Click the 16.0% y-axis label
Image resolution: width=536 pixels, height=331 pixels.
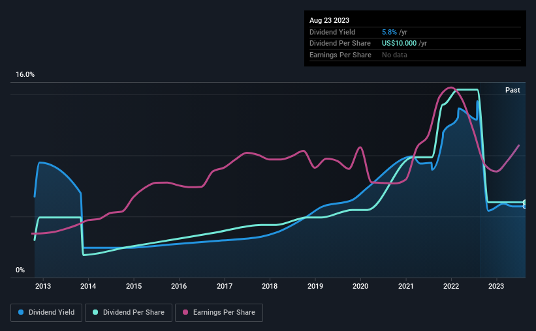coord(25,75)
